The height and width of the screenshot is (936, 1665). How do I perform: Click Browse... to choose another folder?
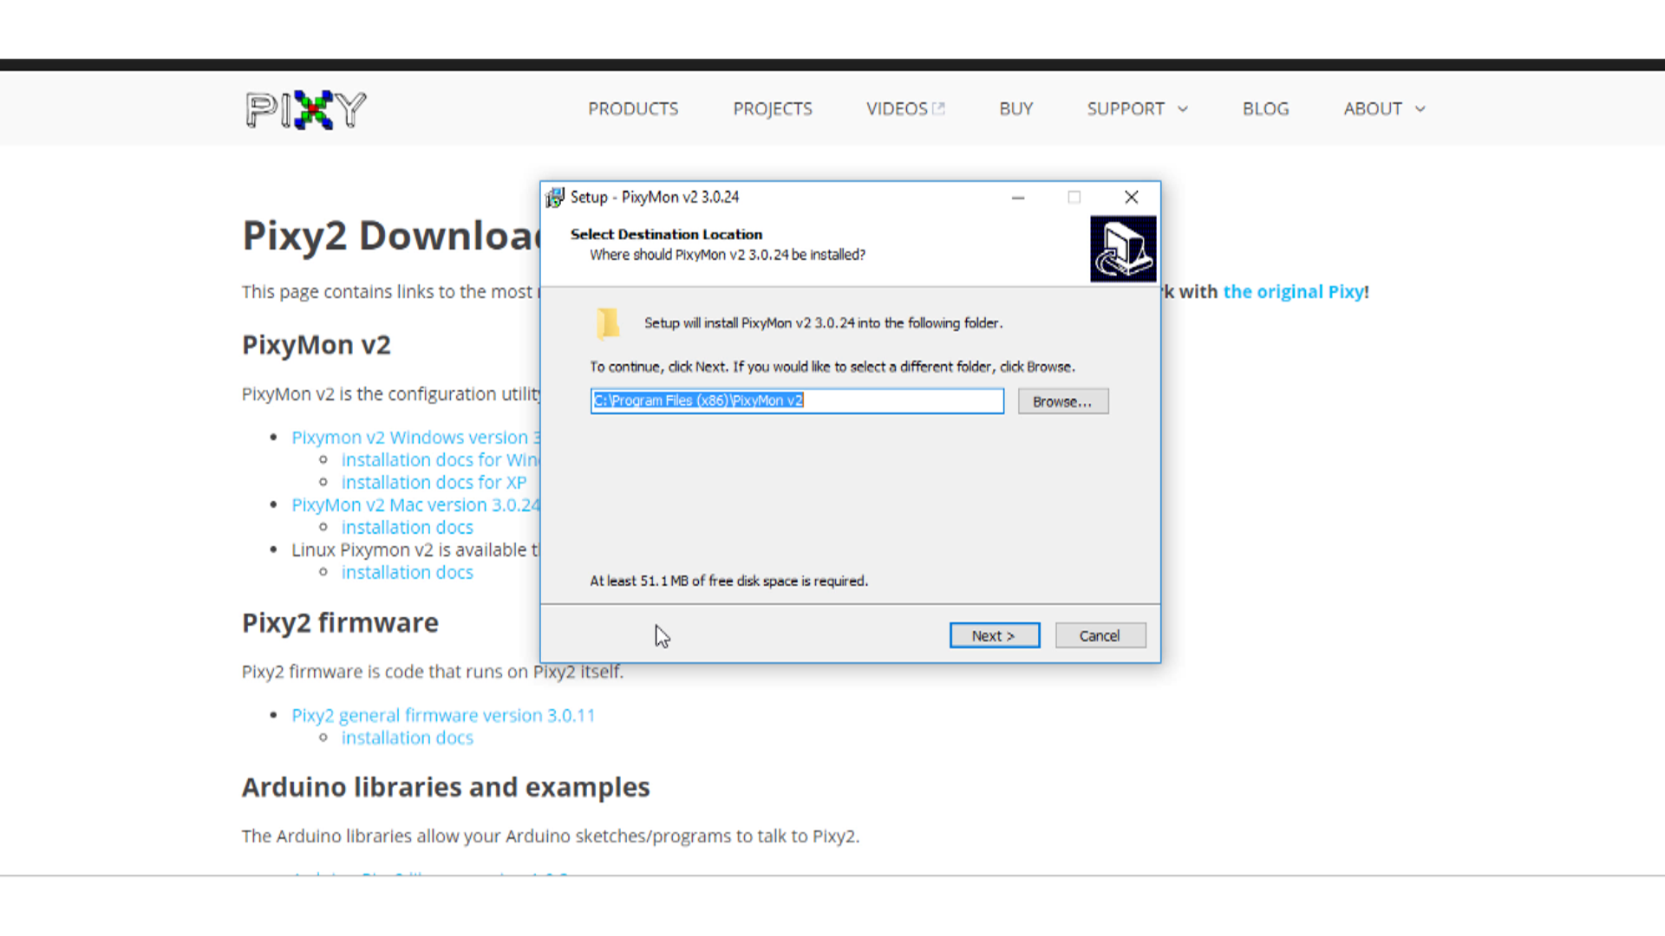[x=1062, y=401]
